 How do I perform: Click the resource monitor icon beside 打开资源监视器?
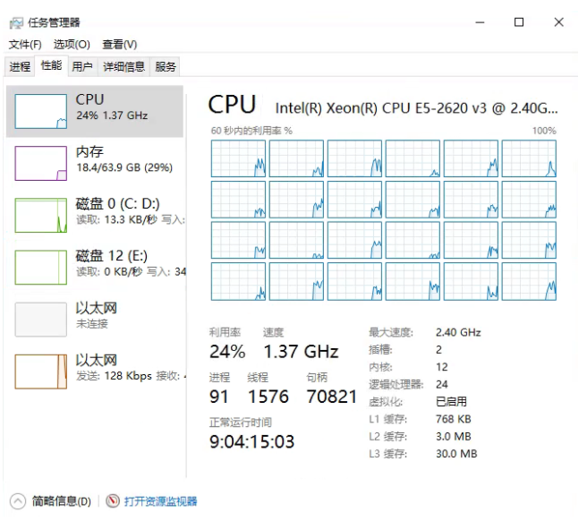[113, 501]
